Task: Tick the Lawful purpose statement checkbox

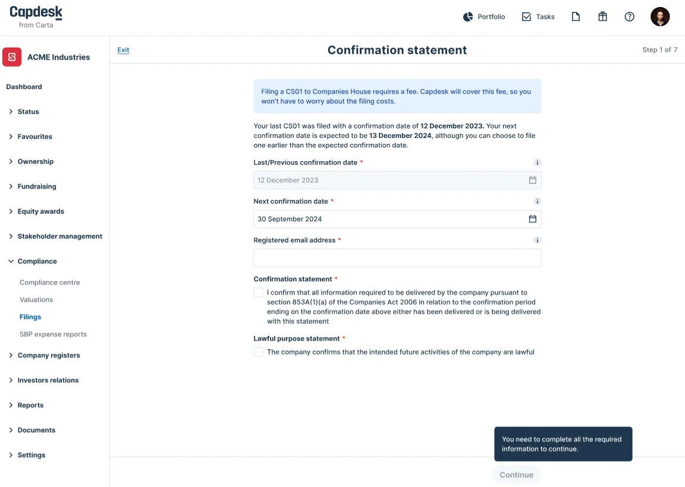Action: [x=258, y=352]
